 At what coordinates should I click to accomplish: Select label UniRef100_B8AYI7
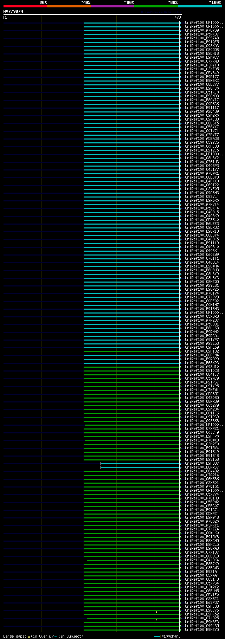pos(202,100)
